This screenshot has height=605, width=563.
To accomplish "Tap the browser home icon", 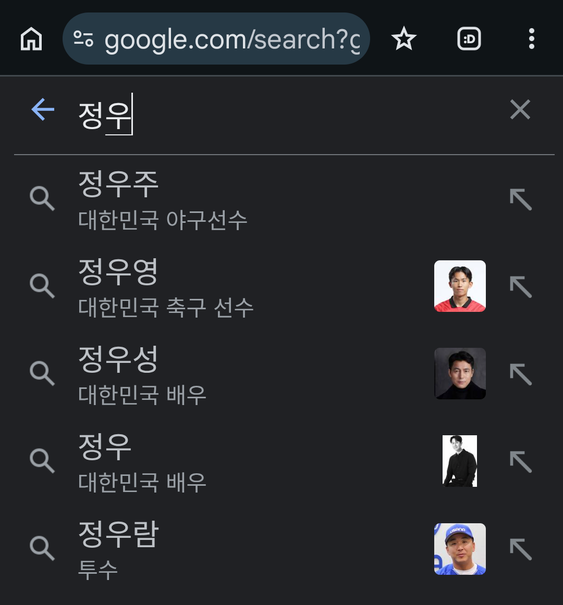I will pyautogui.click(x=31, y=39).
